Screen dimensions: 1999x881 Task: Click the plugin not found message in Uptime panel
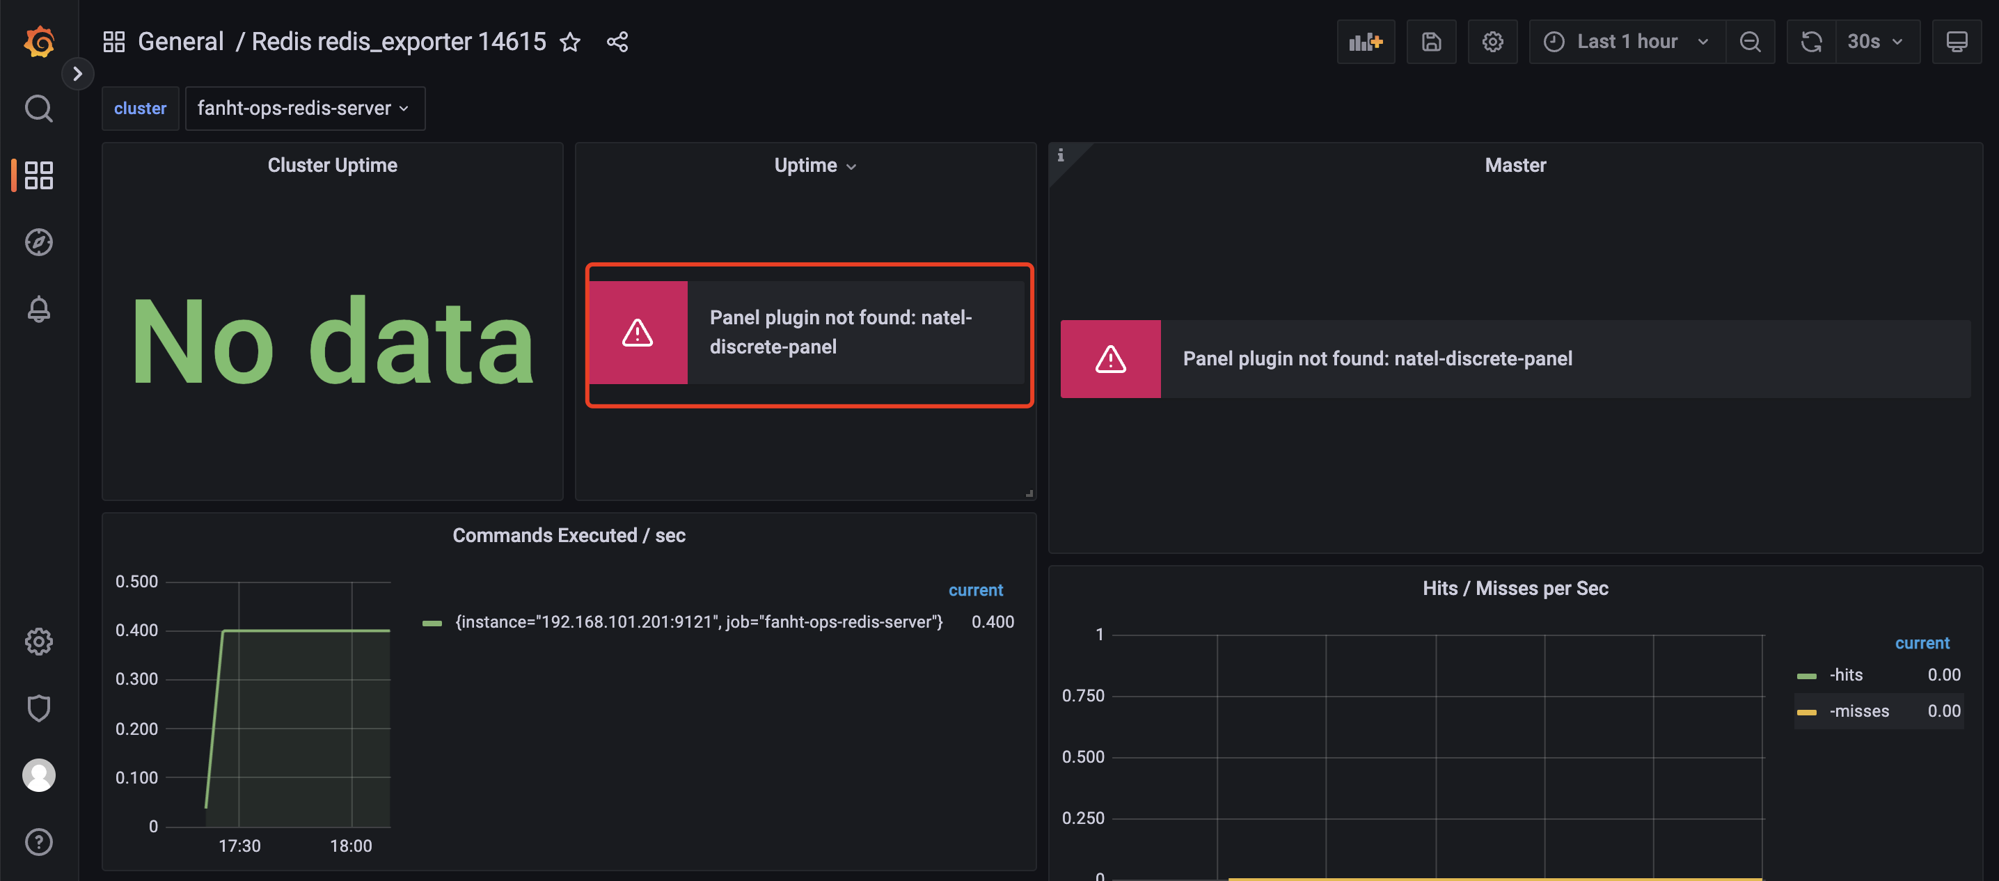(x=842, y=332)
